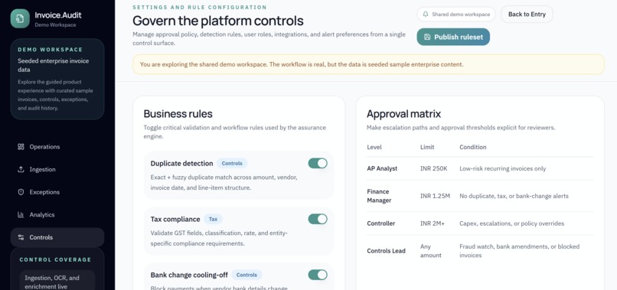Click the AP Analyst level cell

pos(382,168)
